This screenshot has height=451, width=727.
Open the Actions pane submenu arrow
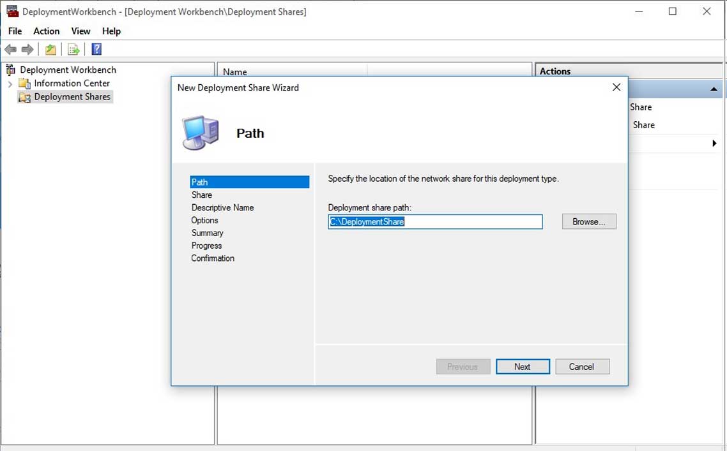(714, 144)
